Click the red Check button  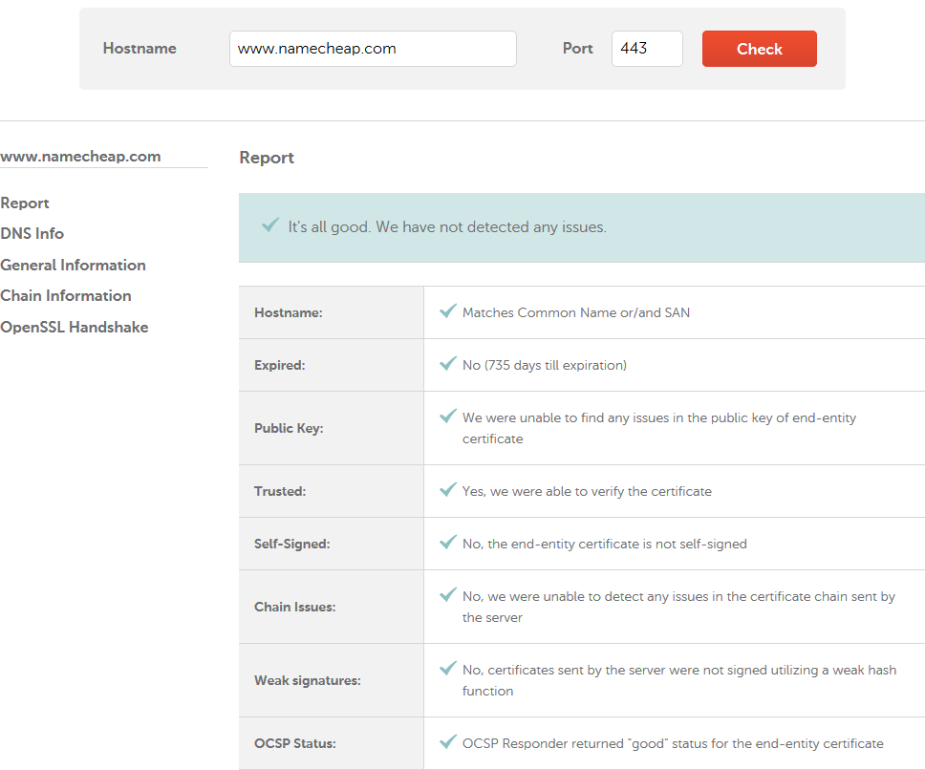click(x=760, y=49)
